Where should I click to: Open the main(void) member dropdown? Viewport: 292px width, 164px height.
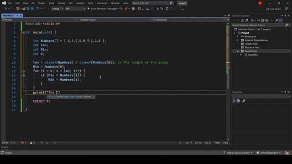click(189, 20)
